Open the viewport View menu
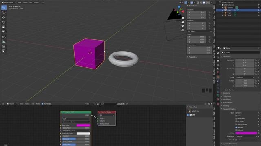Screen dimensions: 261x146 [20, 2]
